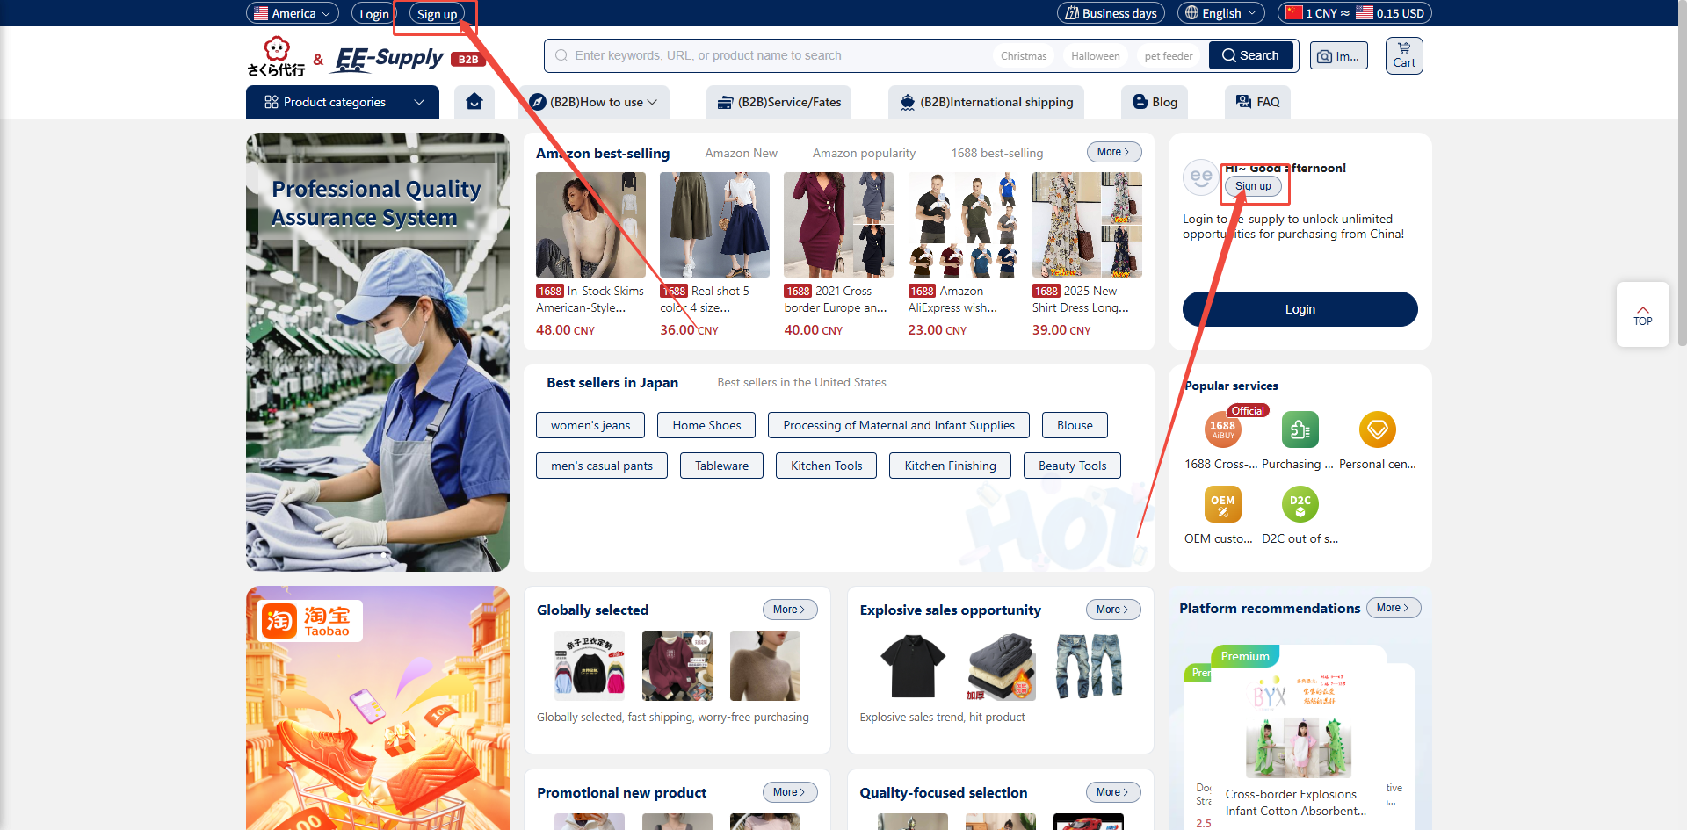This screenshot has height=830, width=1687.
Task: Expand the (B2B)How to use menu
Action: tap(595, 102)
